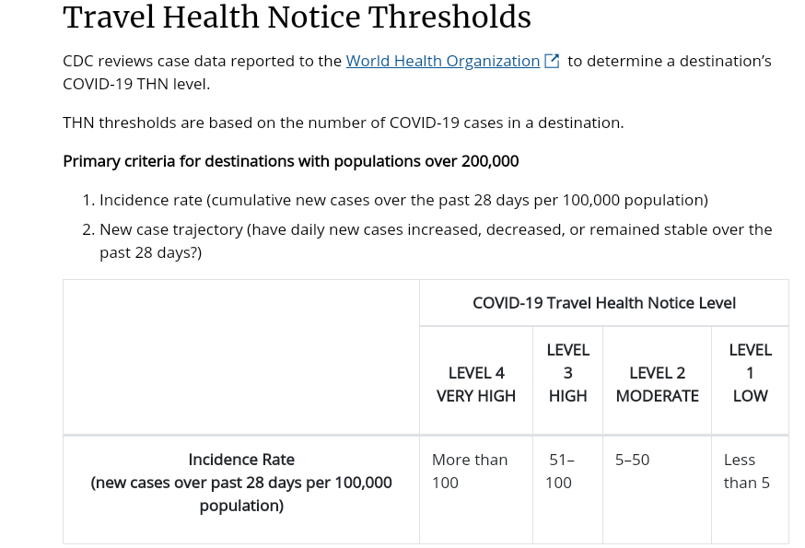The height and width of the screenshot is (548, 805).
Task: Click the Less than 5 table cell
Action: click(x=746, y=471)
